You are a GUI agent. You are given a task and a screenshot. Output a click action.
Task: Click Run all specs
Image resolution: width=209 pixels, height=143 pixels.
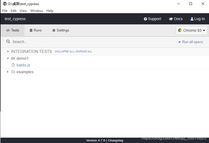pyautogui.click(x=191, y=42)
